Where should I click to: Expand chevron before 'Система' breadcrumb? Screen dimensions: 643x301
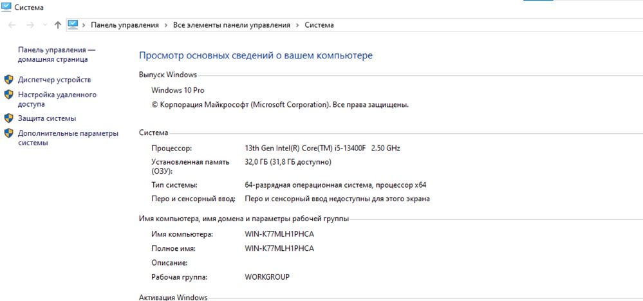(297, 25)
